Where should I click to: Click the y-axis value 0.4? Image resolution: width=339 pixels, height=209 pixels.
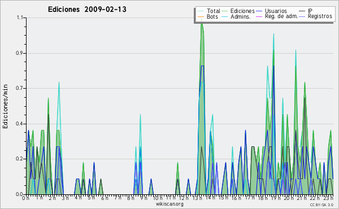(x=19, y=124)
